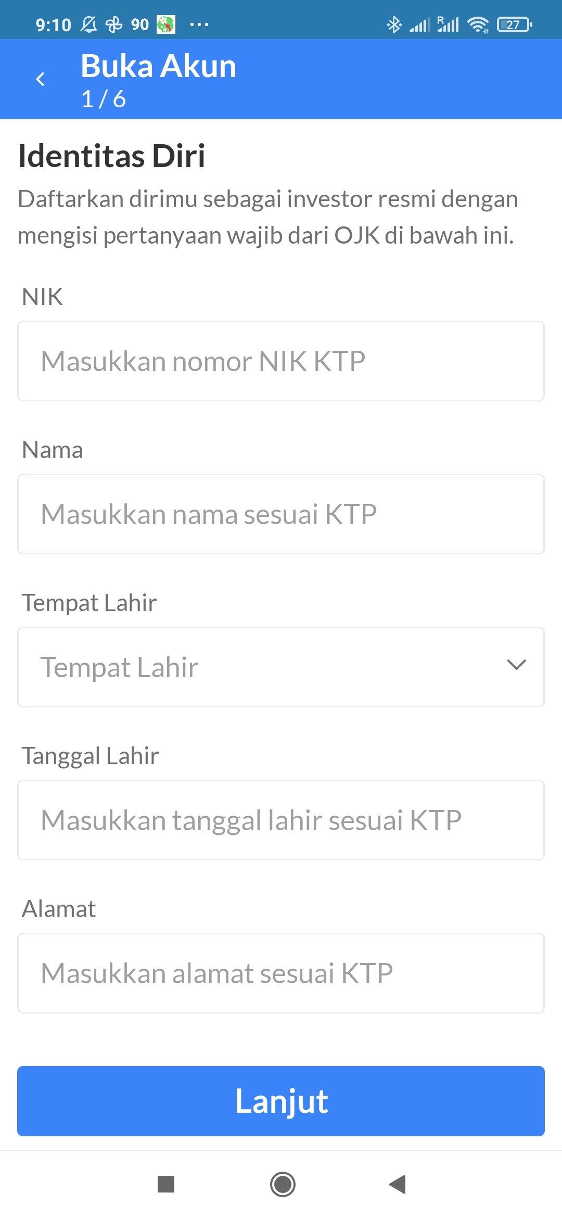The image size is (562, 1218).
Task: Tap the Bluetooth icon in status bar
Action: coord(394,24)
